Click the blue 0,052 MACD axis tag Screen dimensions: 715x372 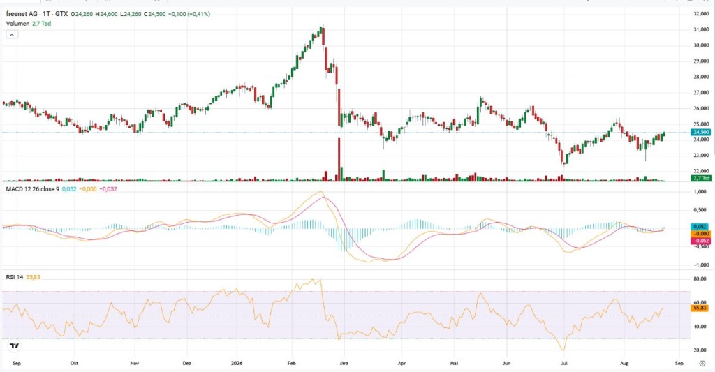[x=700, y=227]
